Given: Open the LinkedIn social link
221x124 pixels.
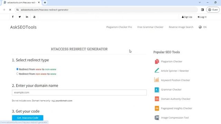Looking at the screenshot, I should pyautogui.click(x=27, y=17).
